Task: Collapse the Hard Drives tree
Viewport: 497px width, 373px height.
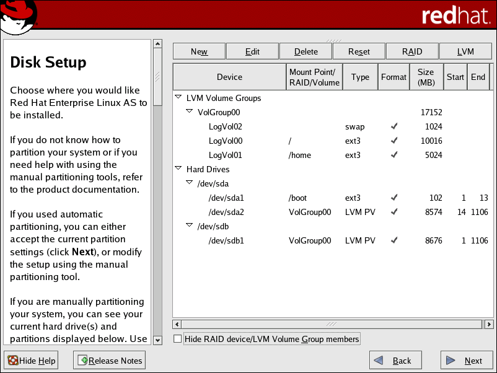Action: [179, 169]
